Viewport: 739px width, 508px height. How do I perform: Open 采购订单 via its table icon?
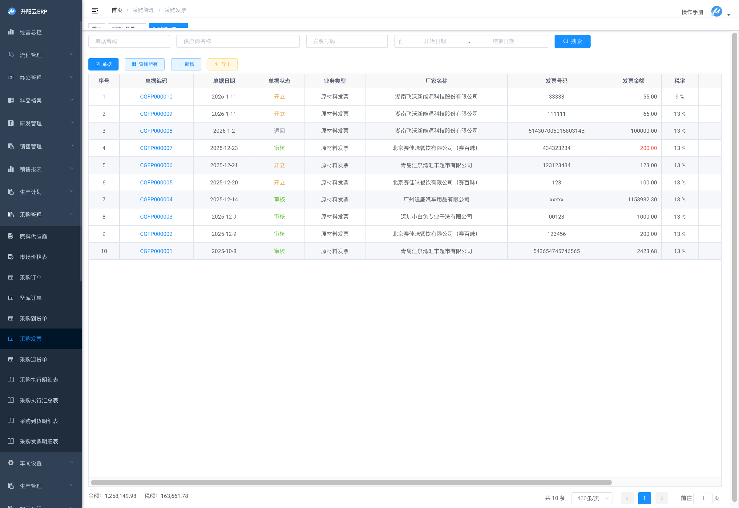pos(11,278)
